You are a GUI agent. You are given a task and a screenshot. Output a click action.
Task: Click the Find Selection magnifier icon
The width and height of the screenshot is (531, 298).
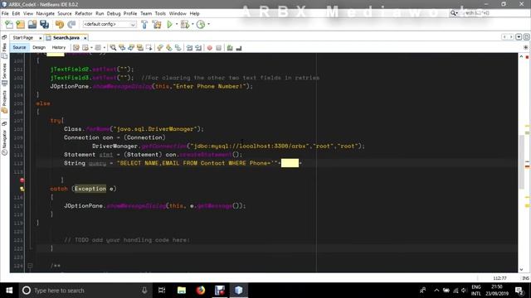[113, 48]
